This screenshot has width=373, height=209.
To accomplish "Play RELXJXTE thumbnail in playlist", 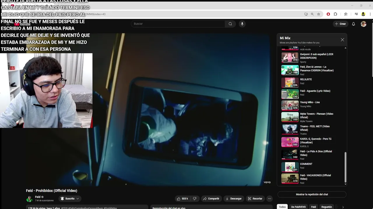I will pyautogui.click(x=290, y=82).
